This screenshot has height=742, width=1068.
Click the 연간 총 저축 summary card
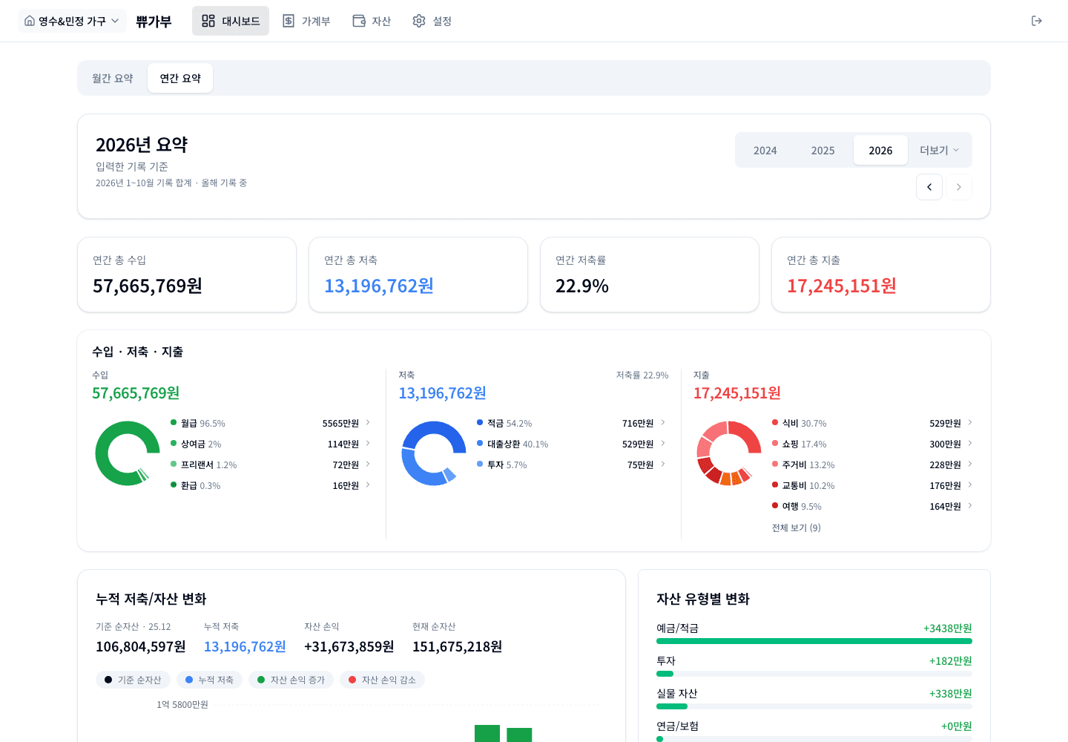click(x=418, y=275)
